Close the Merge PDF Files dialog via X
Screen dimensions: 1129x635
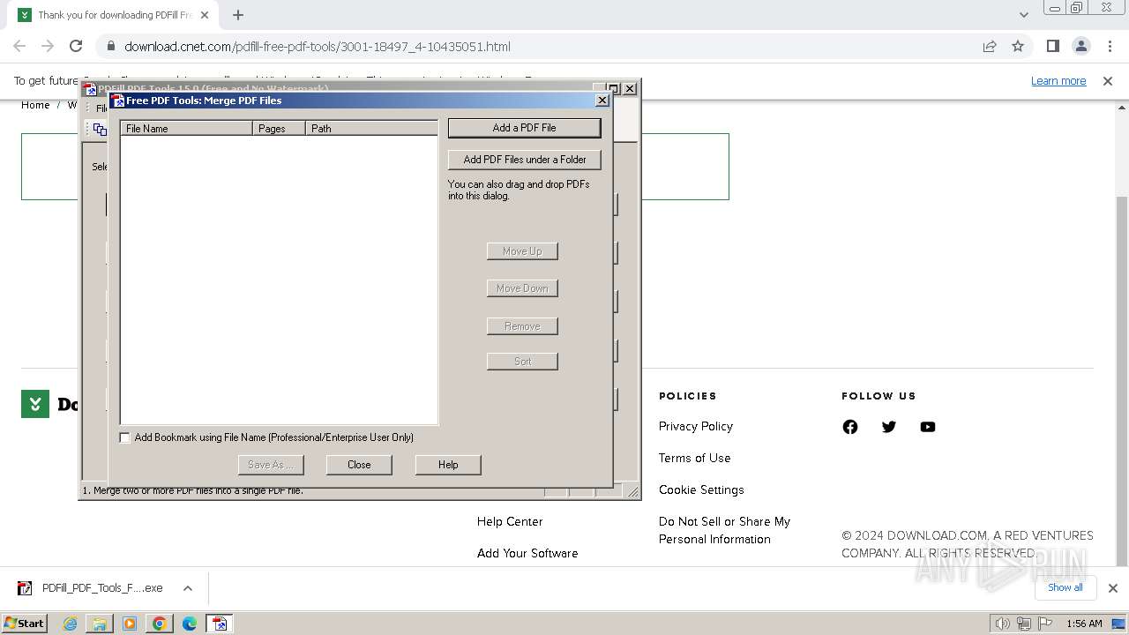pyautogui.click(x=602, y=101)
